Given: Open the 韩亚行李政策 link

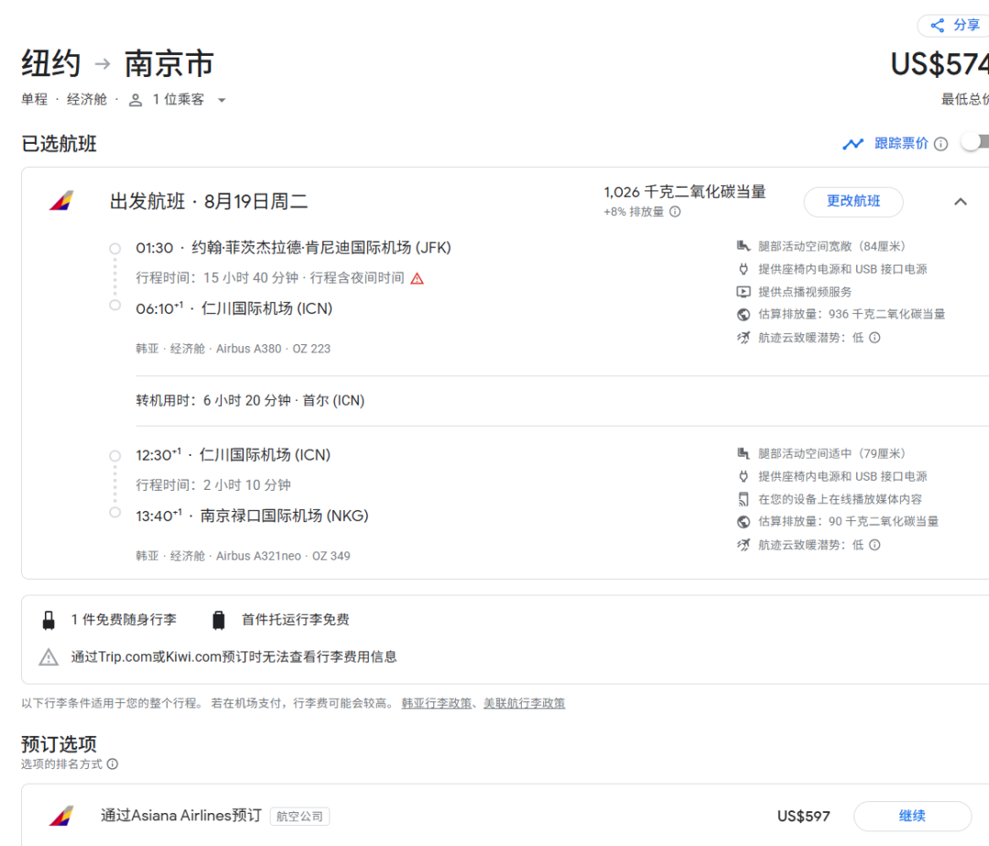Looking at the screenshot, I should [x=436, y=703].
